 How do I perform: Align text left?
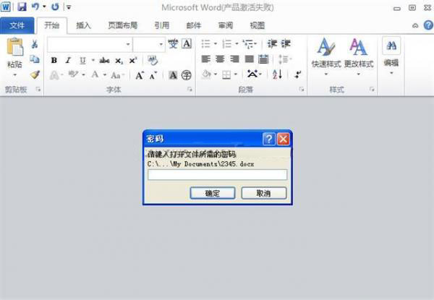pos(205,59)
